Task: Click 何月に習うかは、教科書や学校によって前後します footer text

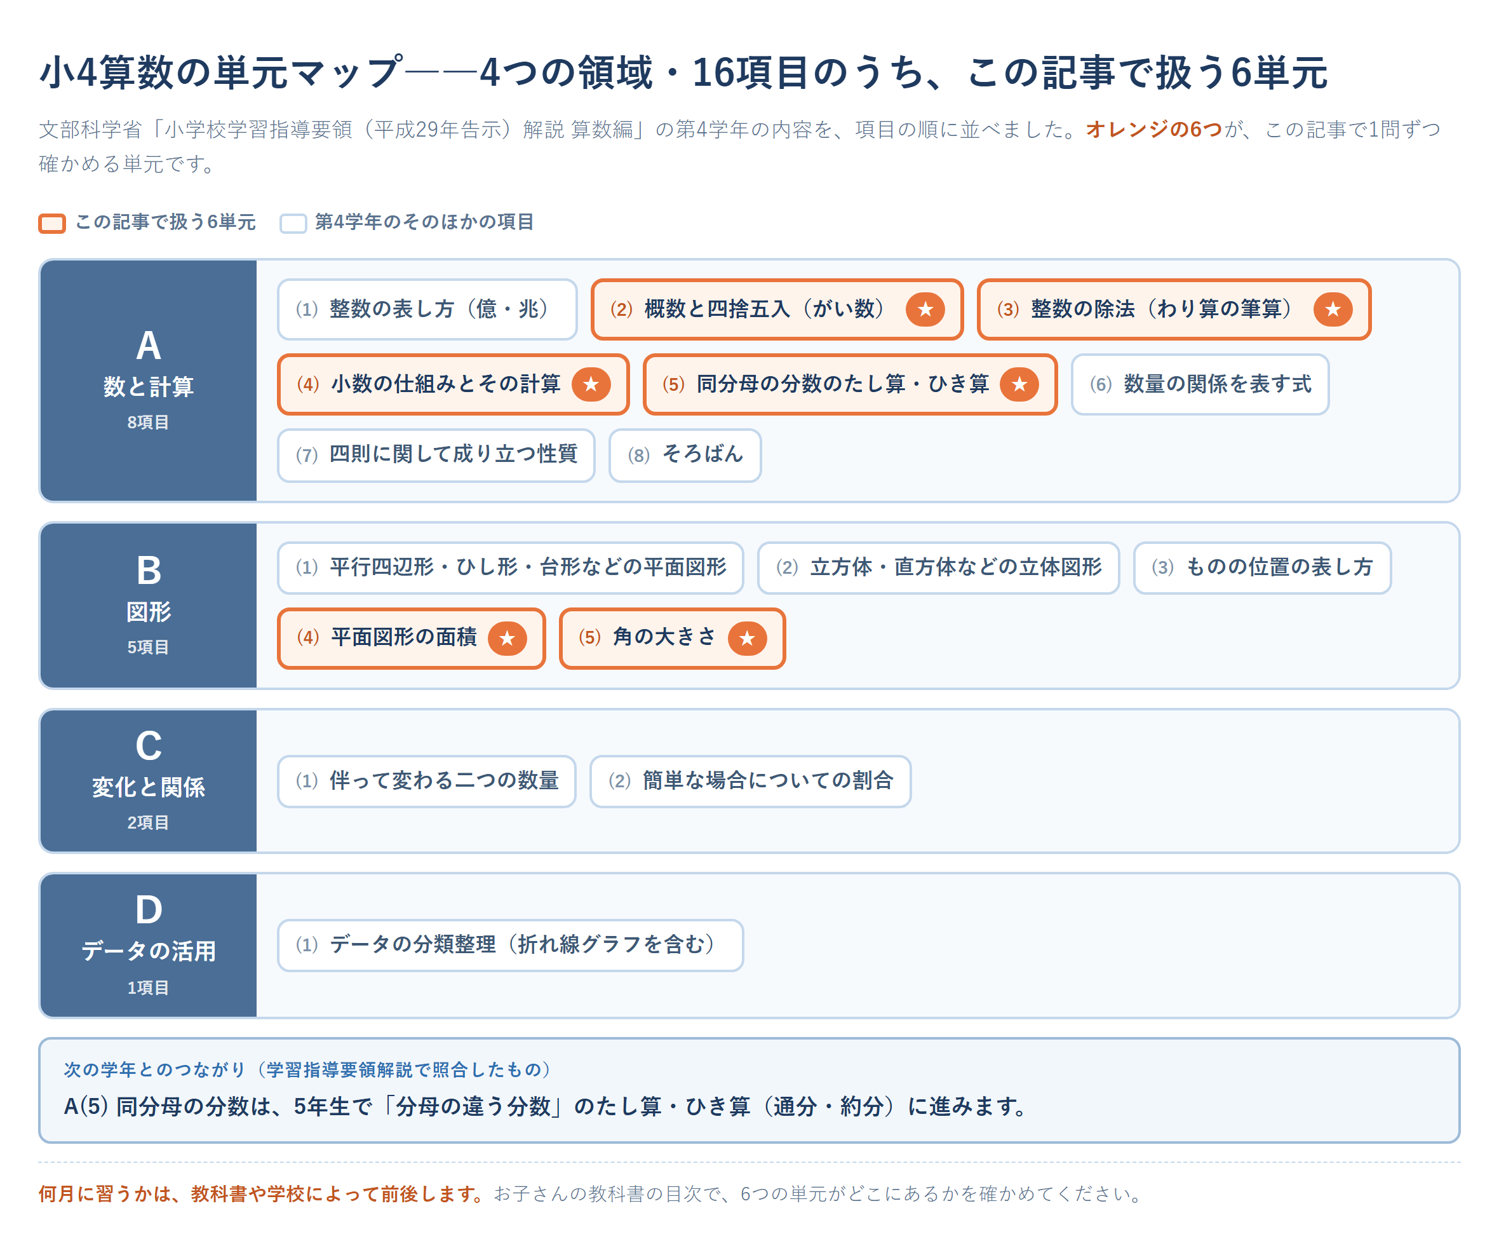Action: click(263, 1194)
